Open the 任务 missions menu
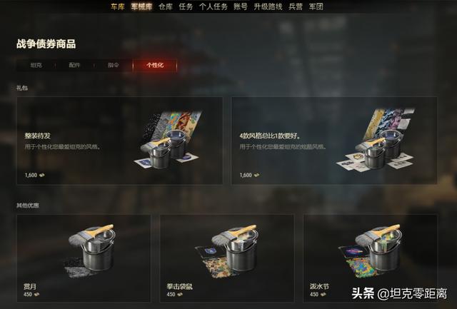 click(x=186, y=6)
